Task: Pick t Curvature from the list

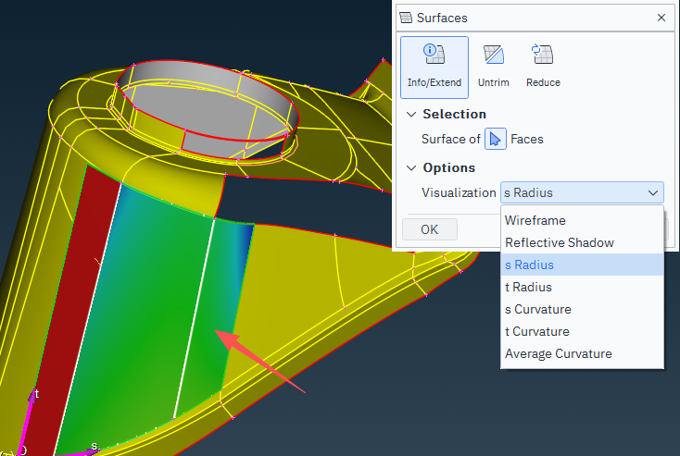Action: (536, 331)
